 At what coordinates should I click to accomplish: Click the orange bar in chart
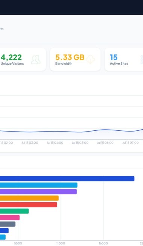[29, 198]
